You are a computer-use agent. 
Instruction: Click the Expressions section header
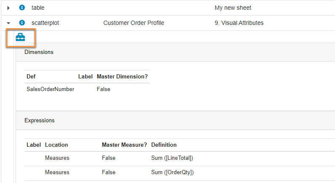[x=39, y=120]
